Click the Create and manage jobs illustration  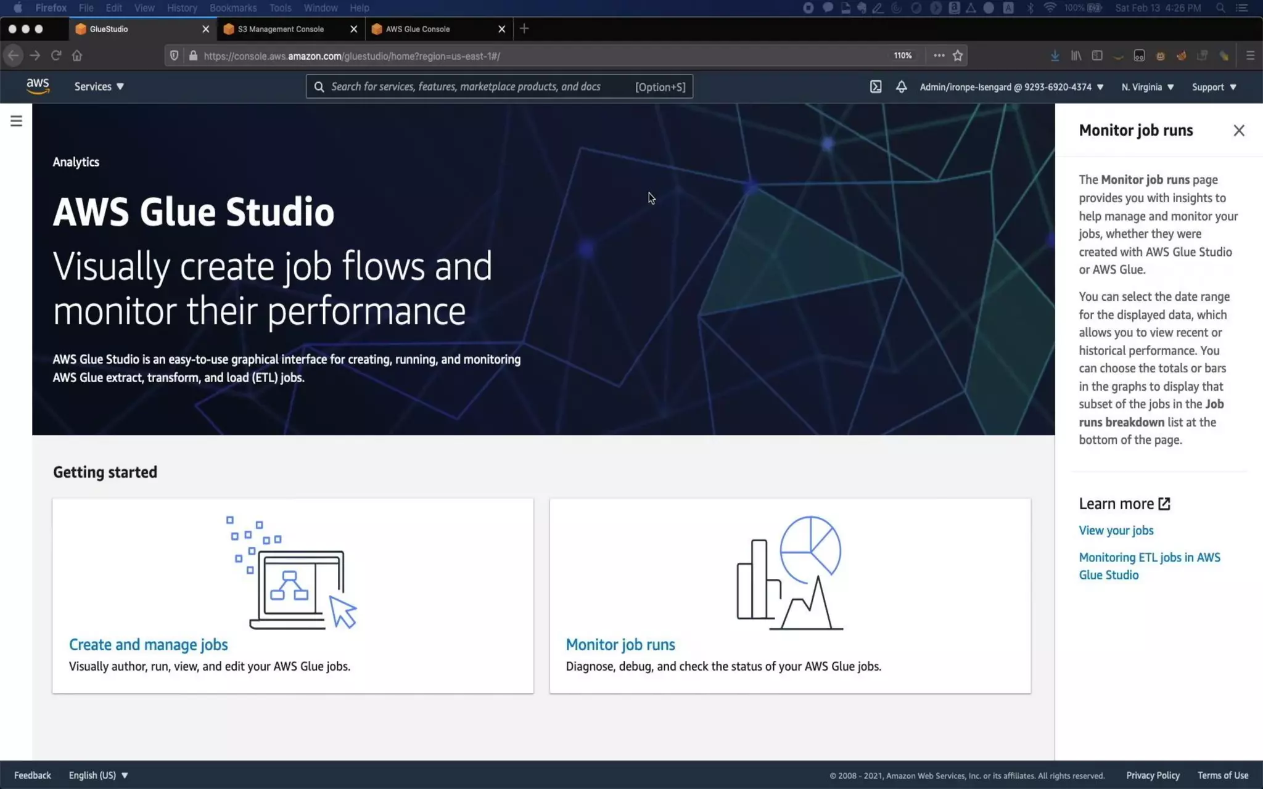click(292, 573)
